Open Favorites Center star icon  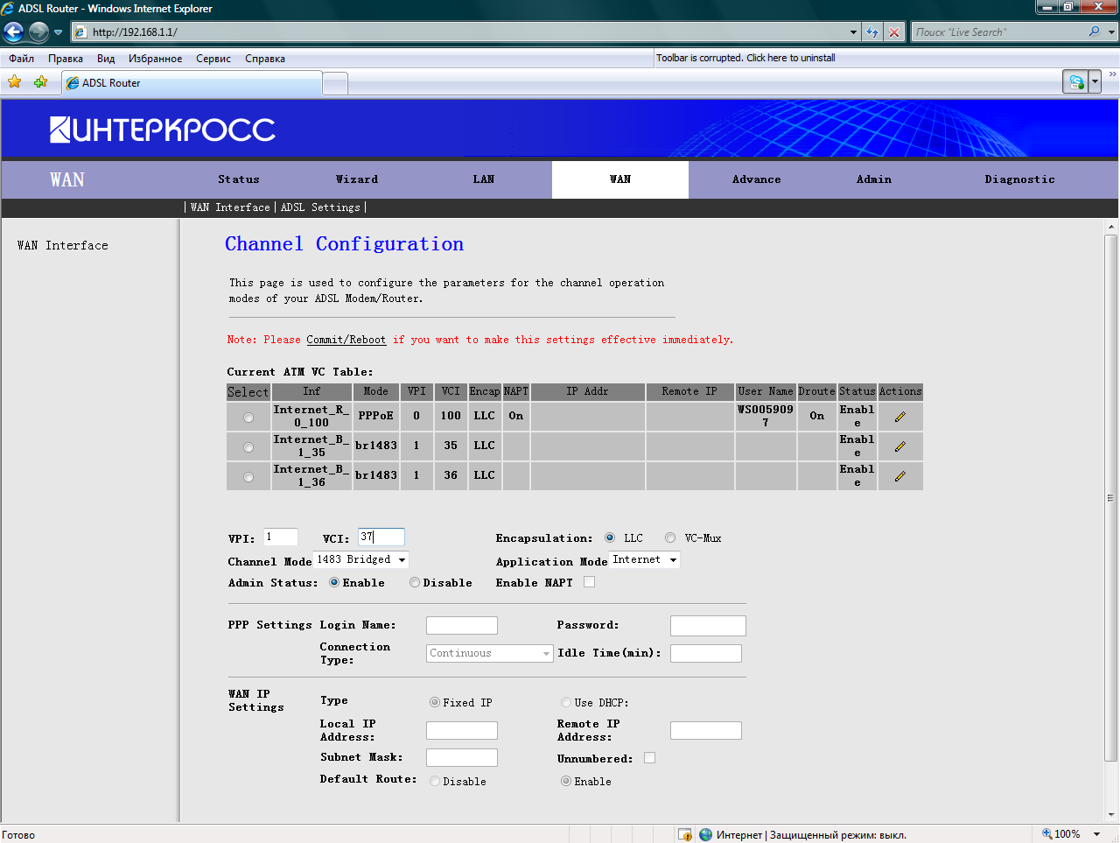(15, 82)
